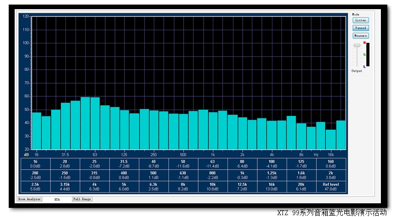
Task: Click the Measure mode button
Action: pos(361,36)
